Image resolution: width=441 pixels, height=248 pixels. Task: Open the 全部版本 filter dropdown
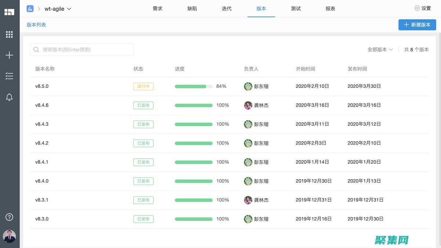[x=380, y=49]
